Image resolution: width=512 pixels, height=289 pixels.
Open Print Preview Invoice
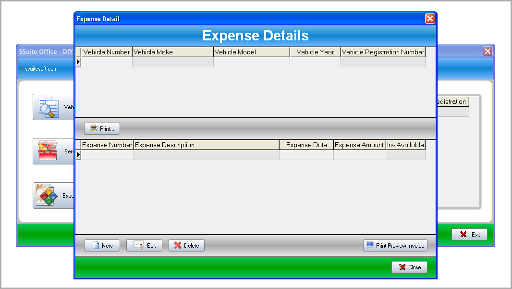click(x=395, y=246)
